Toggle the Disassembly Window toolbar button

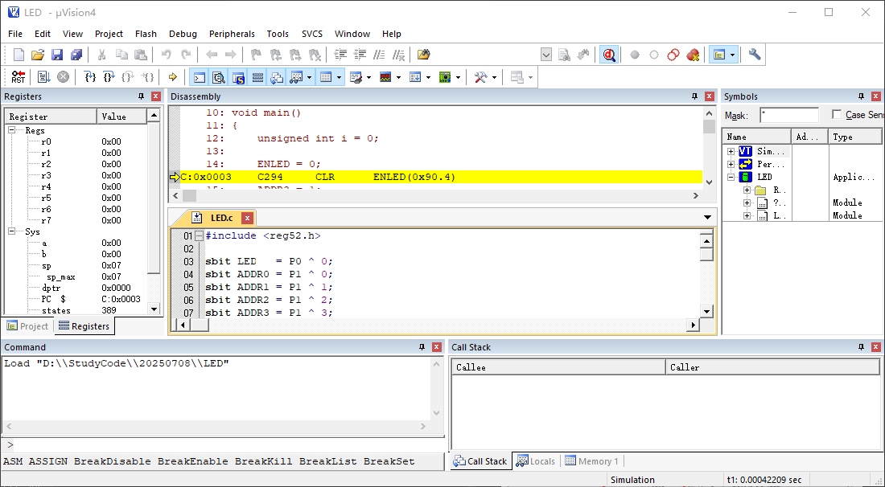(218, 77)
